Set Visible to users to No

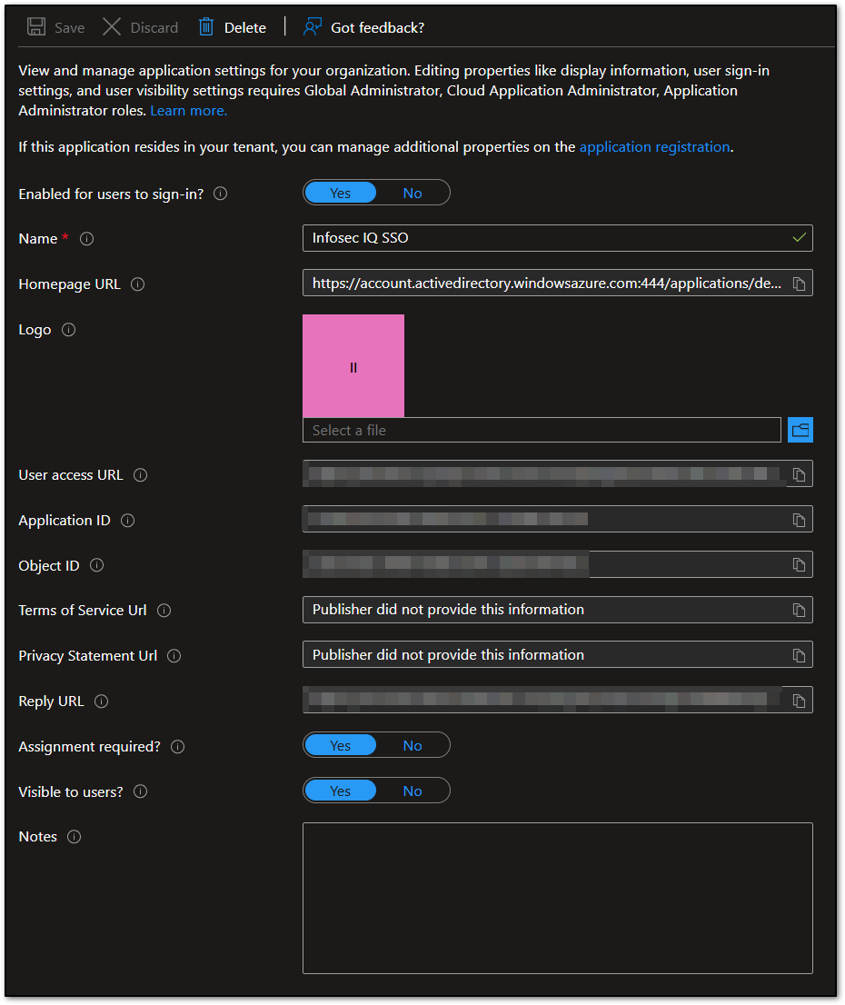pos(413,791)
